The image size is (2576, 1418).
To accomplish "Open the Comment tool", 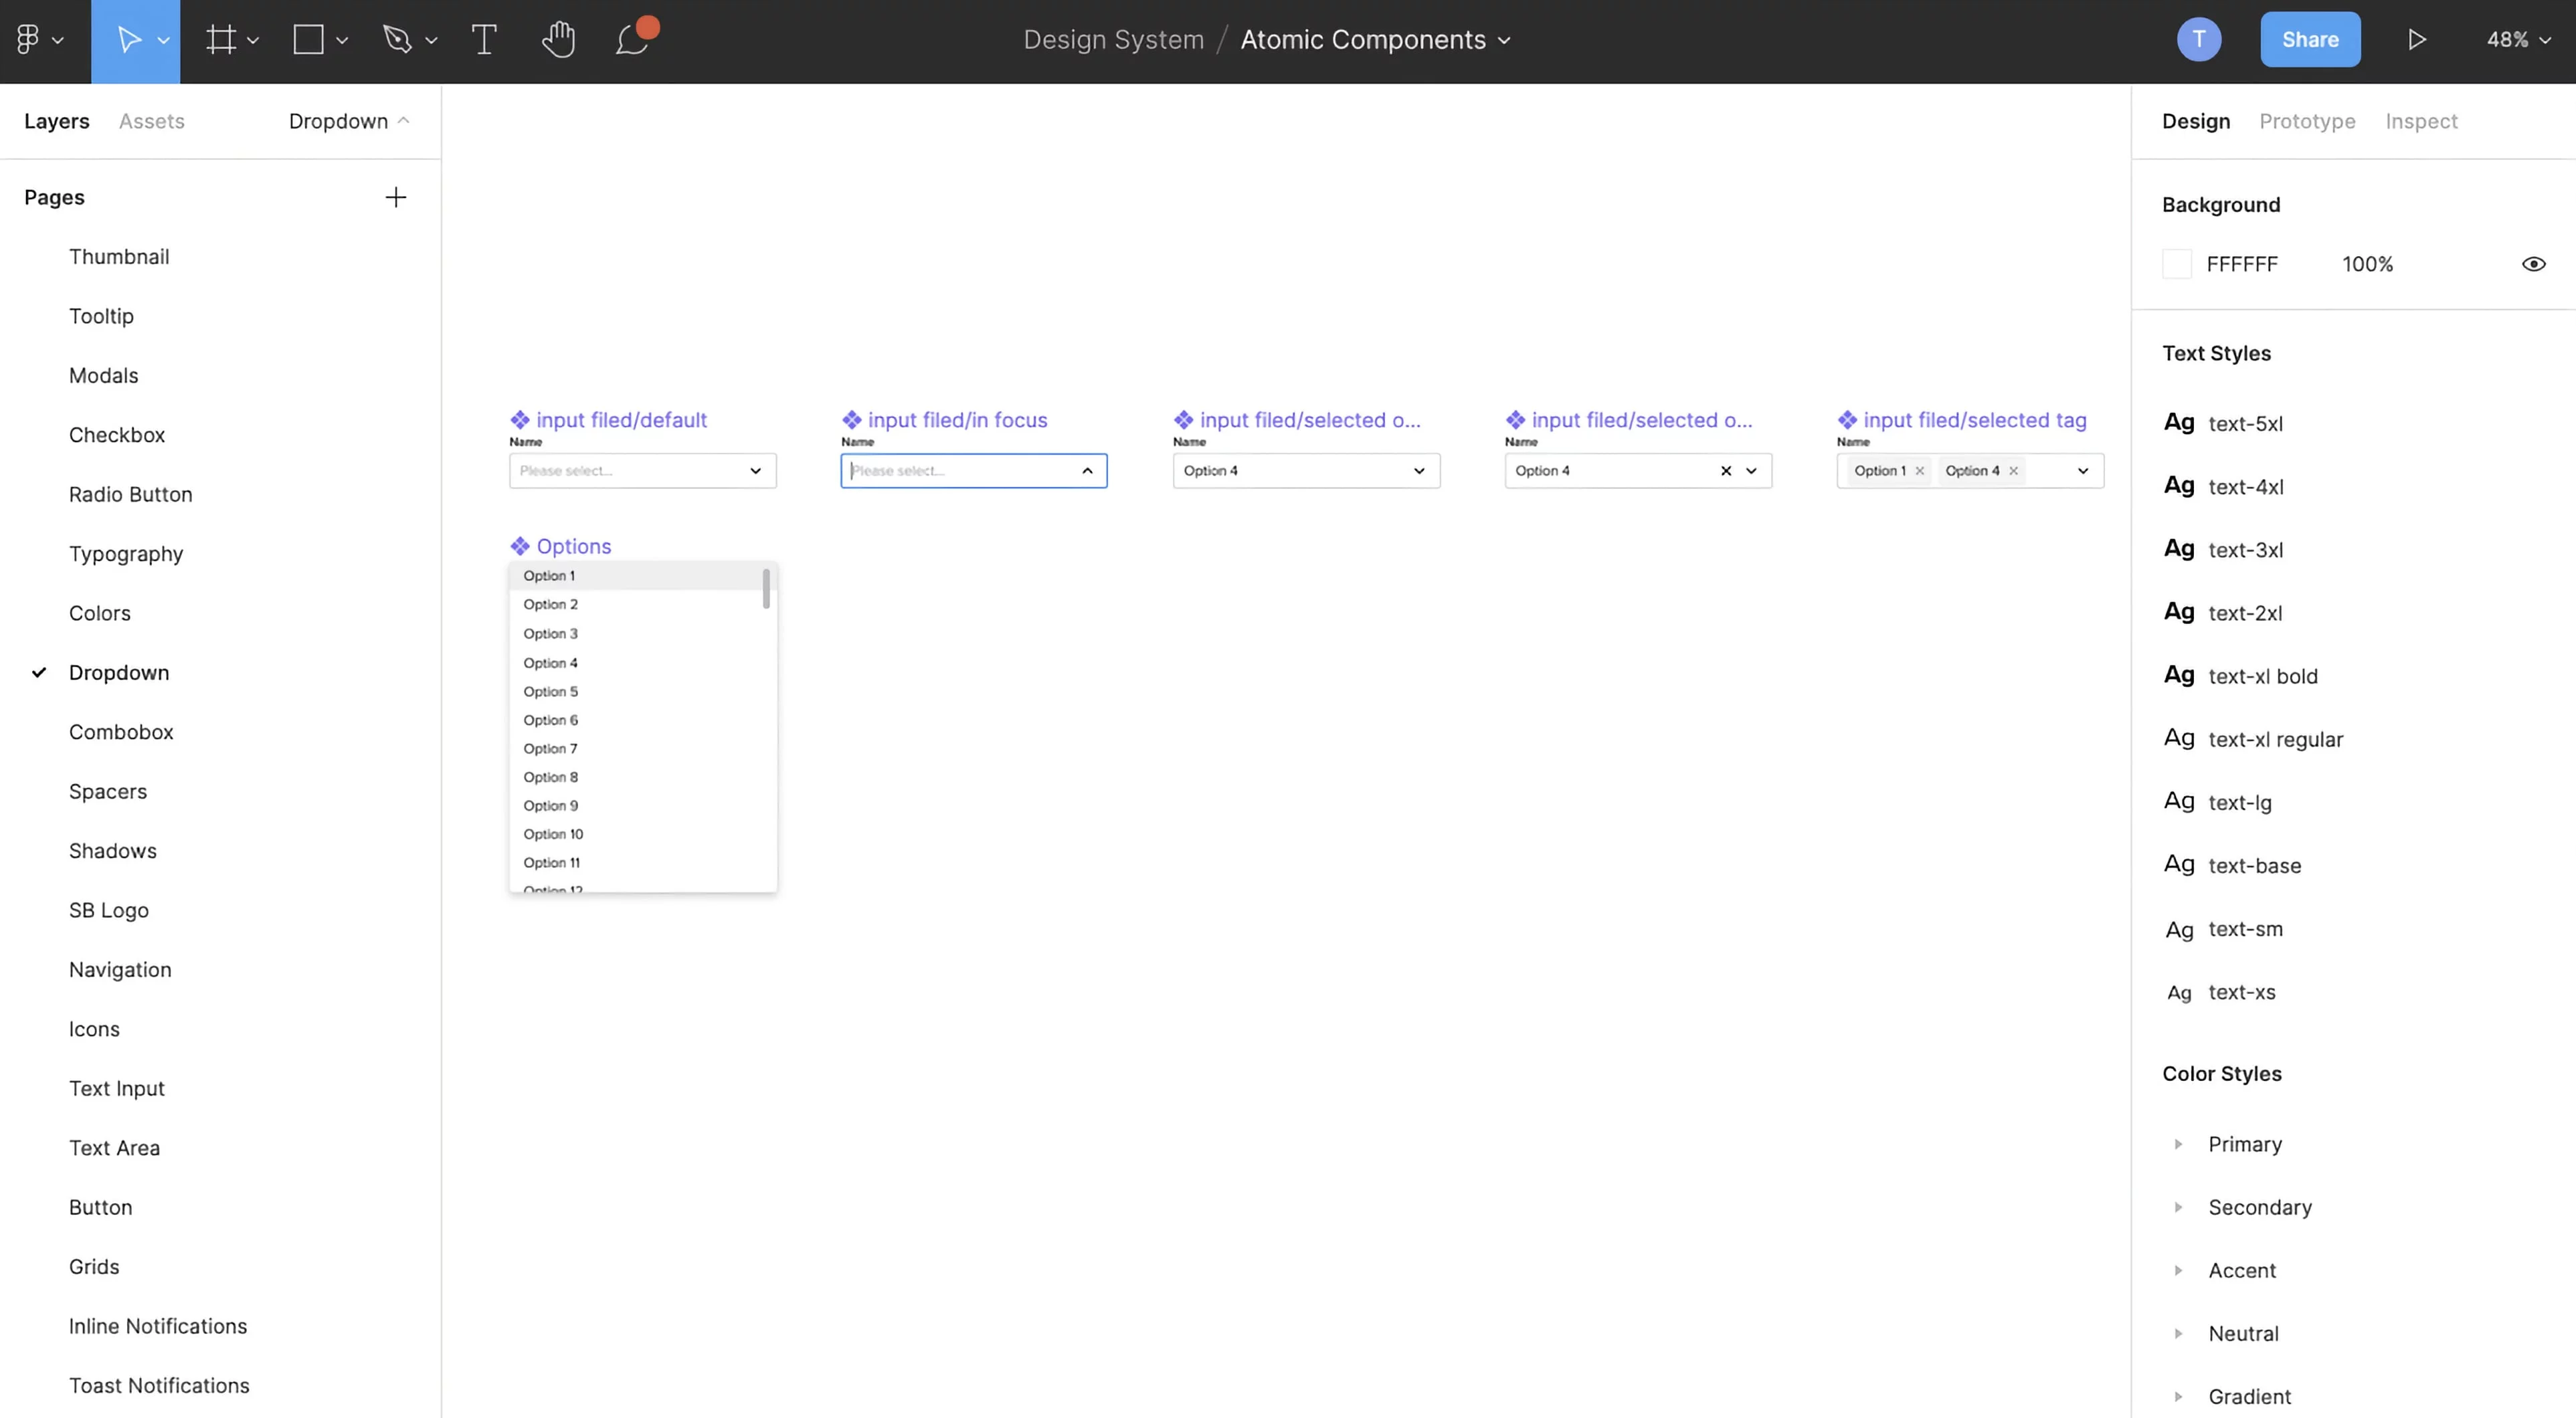I will point(632,40).
